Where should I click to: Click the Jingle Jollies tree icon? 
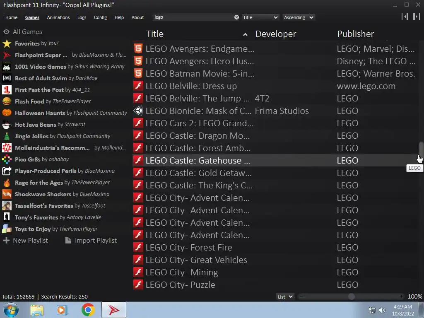(7, 136)
